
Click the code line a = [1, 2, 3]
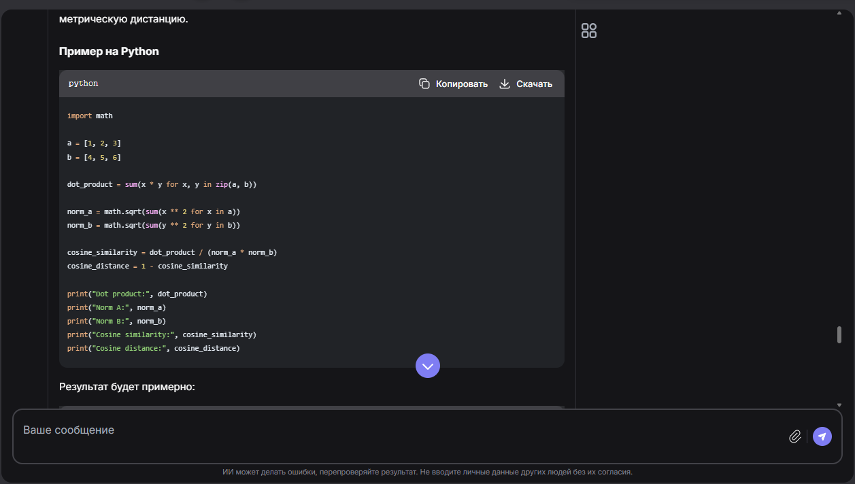94,143
